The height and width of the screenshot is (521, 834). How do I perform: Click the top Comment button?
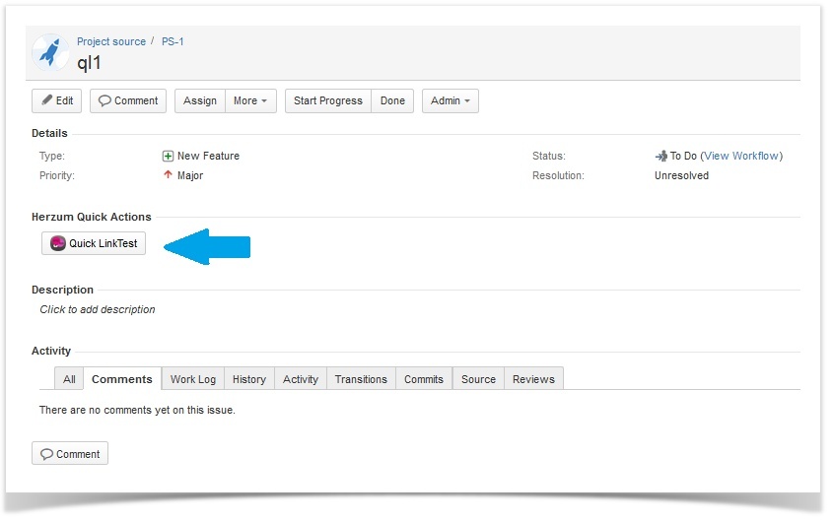(x=127, y=100)
